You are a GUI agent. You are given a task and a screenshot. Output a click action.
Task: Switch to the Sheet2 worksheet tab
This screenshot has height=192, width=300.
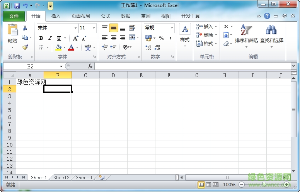[61, 178]
